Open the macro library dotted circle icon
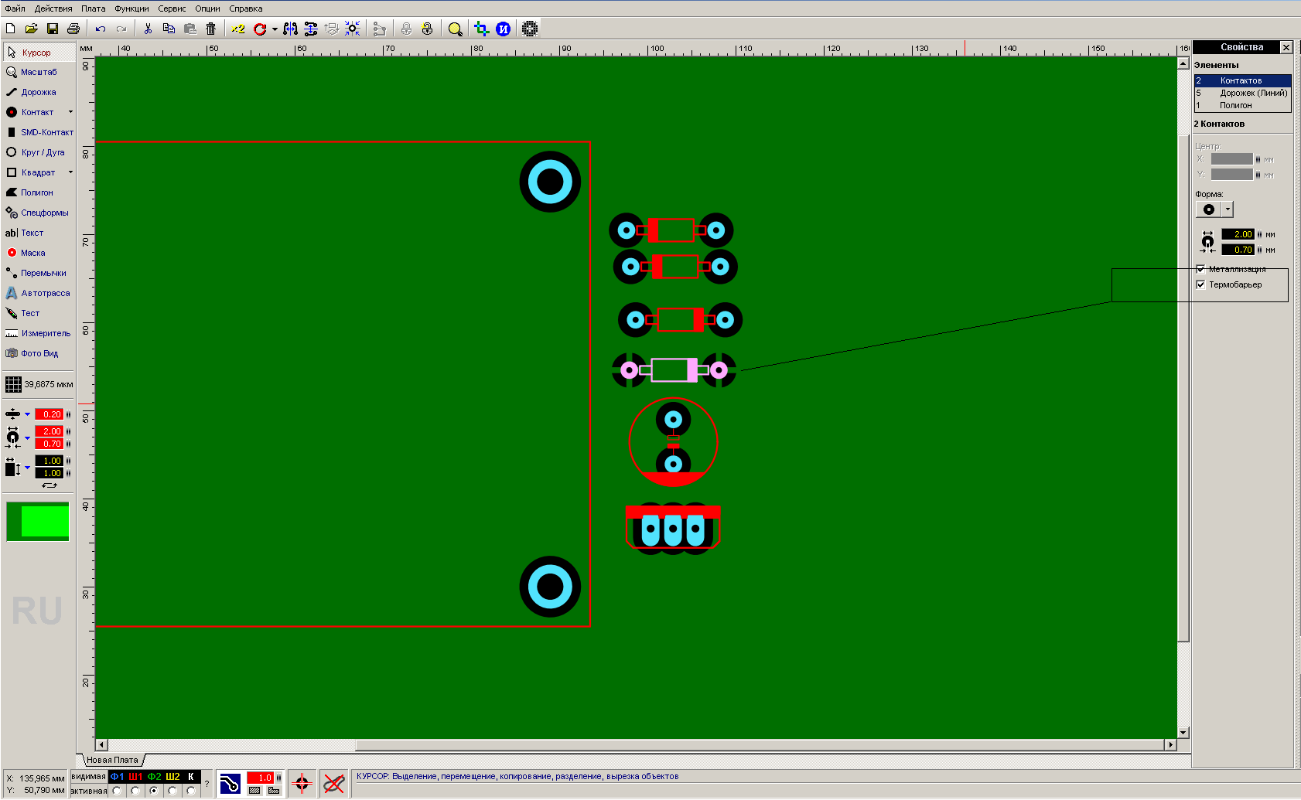Image resolution: width=1301 pixels, height=800 pixels. pyautogui.click(x=530, y=29)
